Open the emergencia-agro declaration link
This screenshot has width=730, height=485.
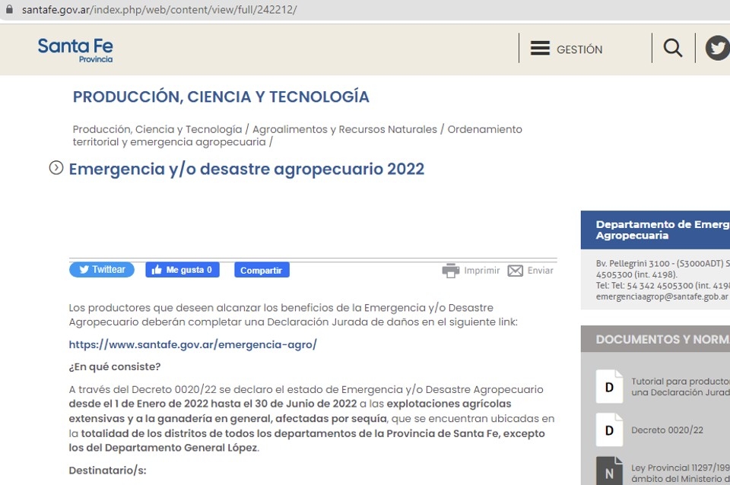pyautogui.click(x=192, y=344)
